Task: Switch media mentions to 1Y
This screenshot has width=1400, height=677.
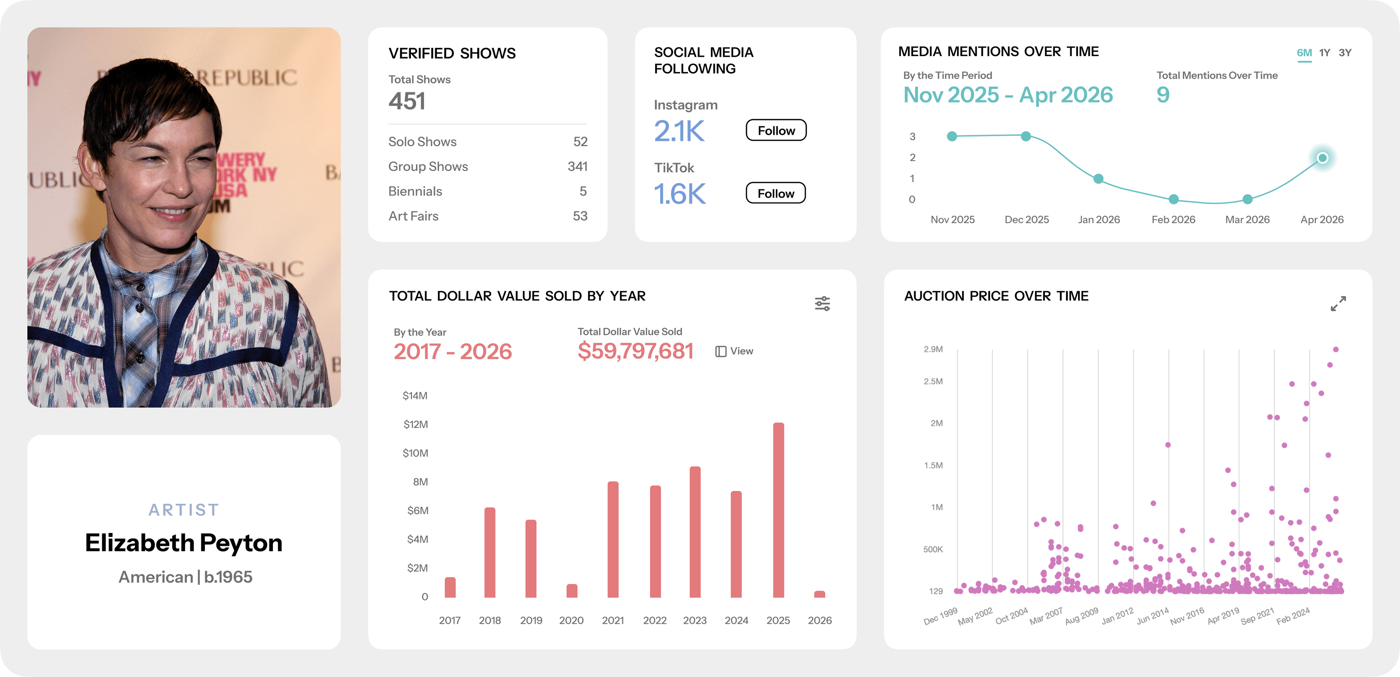Action: pyautogui.click(x=1325, y=53)
